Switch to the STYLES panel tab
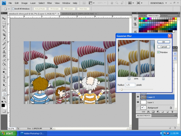 164,16
